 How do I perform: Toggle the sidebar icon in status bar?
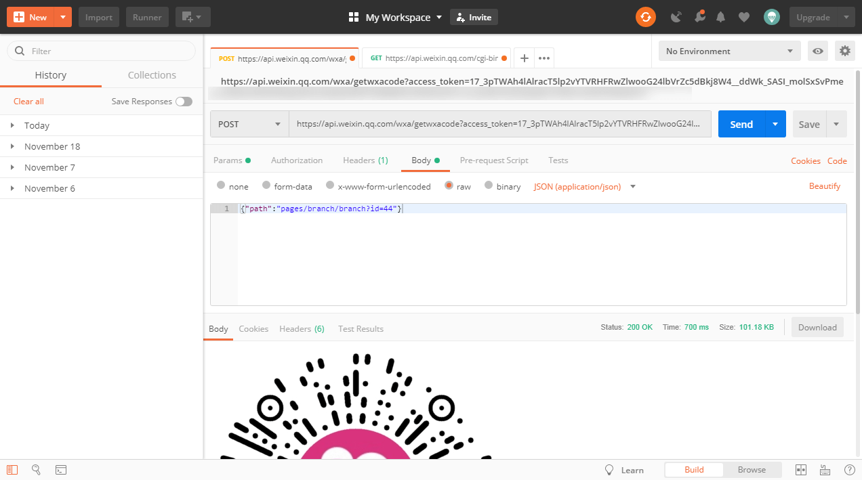click(12, 469)
